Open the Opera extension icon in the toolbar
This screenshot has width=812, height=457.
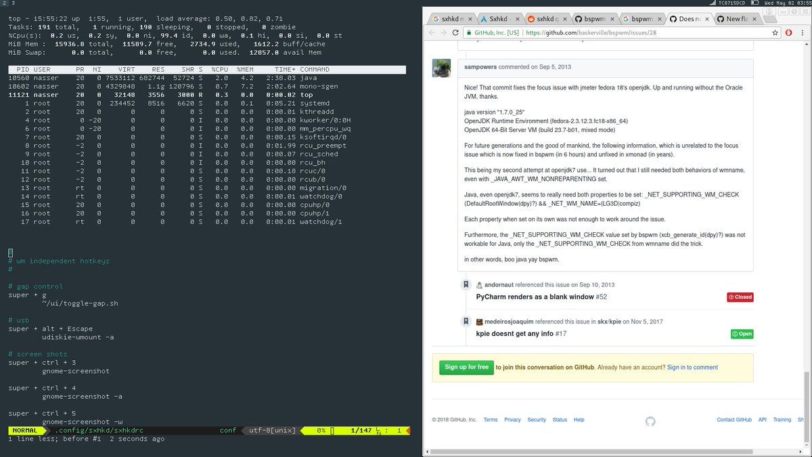[x=789, y=32]
